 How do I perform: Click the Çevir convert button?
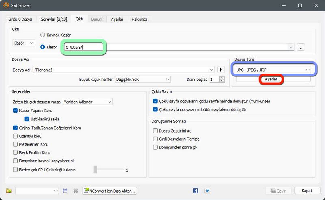coord(278,191)
